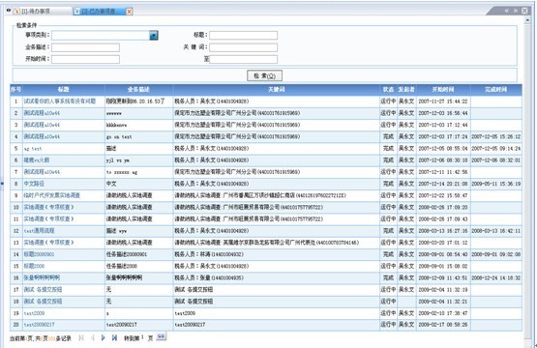This screenshot has width=537, height=348.
Task: Open the 标题20080901 link in row 14
Action: [39, 254]
